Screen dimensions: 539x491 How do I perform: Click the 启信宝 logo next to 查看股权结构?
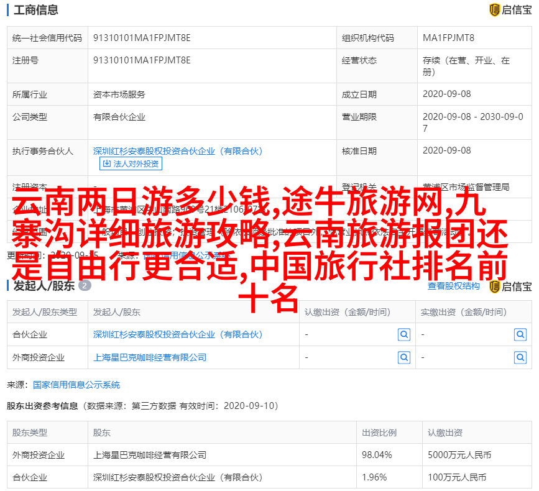(510, 286)
